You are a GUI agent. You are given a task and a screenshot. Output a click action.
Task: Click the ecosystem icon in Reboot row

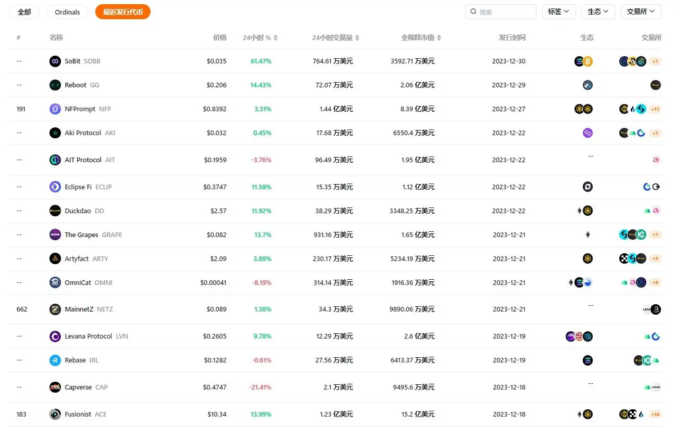(588, 85)
